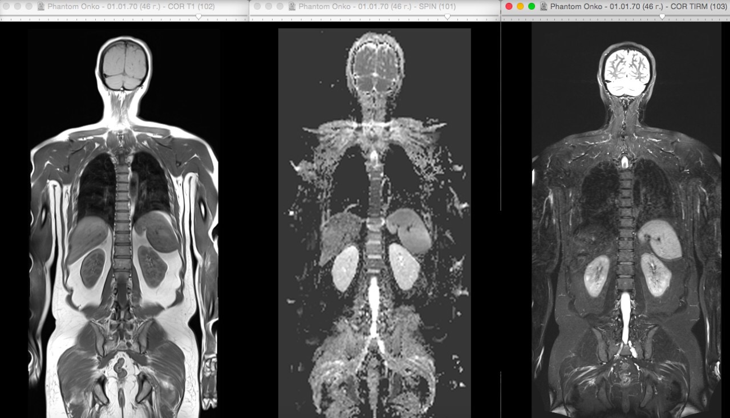The image size is (730, 418).
Task: Select the coronal T1 body image
Action: click(124, 223)
